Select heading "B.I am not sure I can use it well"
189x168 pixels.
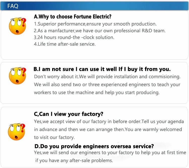[102, 69]
